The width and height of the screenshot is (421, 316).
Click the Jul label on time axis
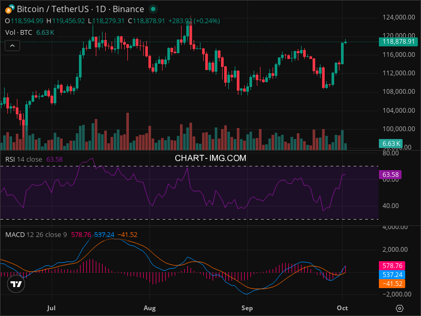pos(51,307)
